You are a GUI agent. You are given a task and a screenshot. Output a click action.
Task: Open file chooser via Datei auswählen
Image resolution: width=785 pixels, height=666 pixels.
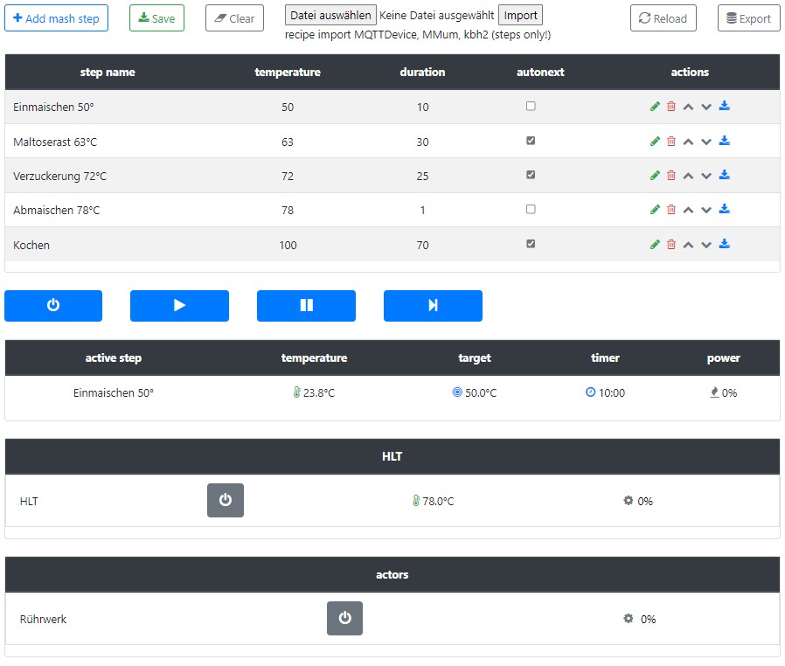tap(330, 16)
